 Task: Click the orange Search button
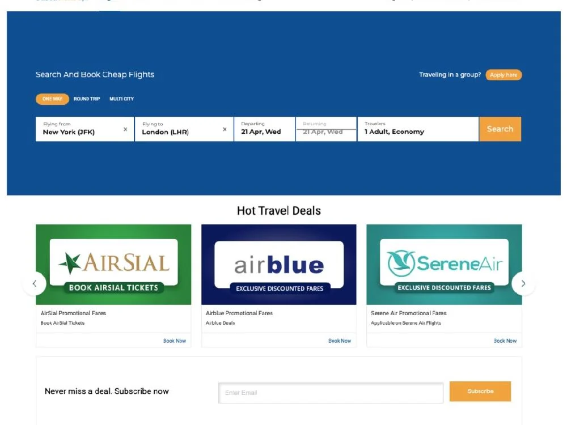click(x=500, y=129)
